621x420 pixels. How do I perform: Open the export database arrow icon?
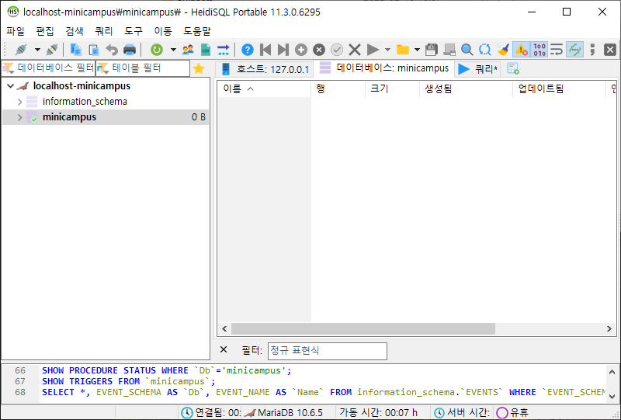tap(224, 50)
